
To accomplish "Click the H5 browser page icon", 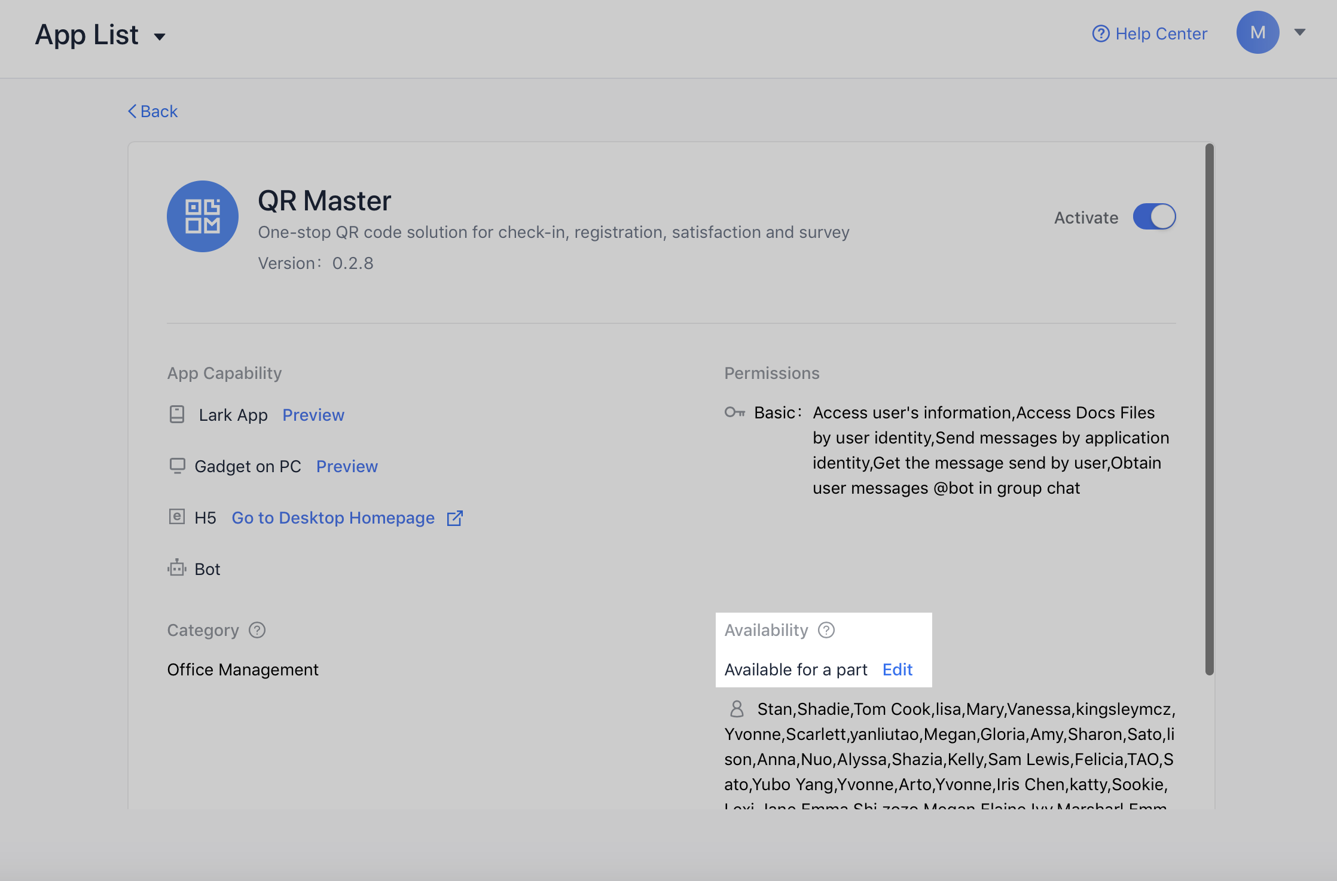I will [177, 516].
